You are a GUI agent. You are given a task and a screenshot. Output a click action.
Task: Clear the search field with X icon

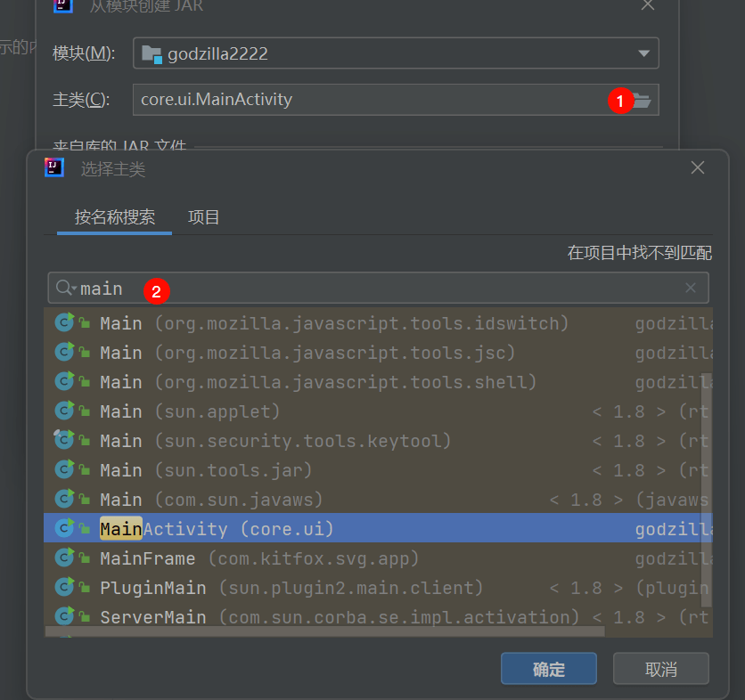(691, 288)
